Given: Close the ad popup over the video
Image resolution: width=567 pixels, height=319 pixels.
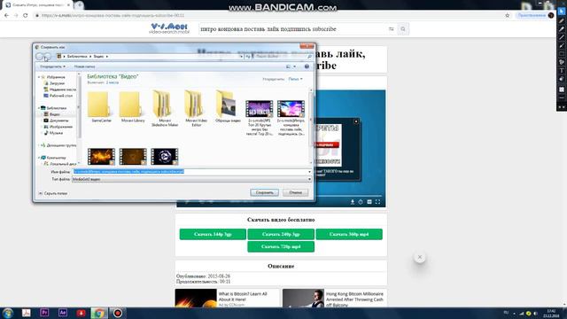Looking at the screenshot, I should point(356,121).
